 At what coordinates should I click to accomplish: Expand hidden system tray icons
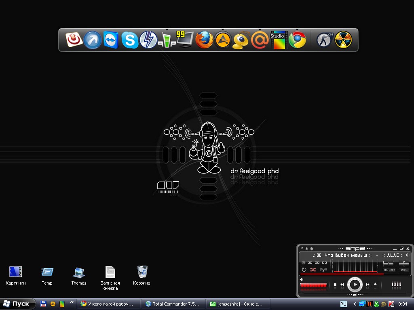coord(355,304)
